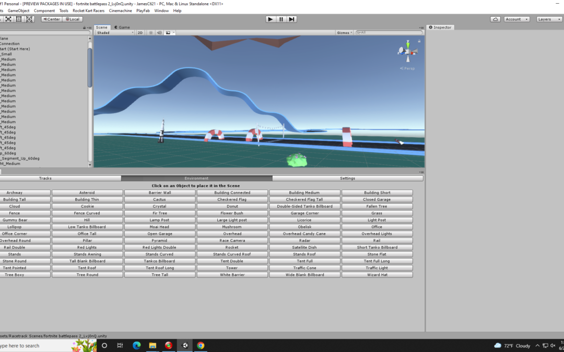This screenshot has height=352, width=564.
Task: Open Unity icon in taskbar
Action: pyautogui.click(x=185, y=346)
